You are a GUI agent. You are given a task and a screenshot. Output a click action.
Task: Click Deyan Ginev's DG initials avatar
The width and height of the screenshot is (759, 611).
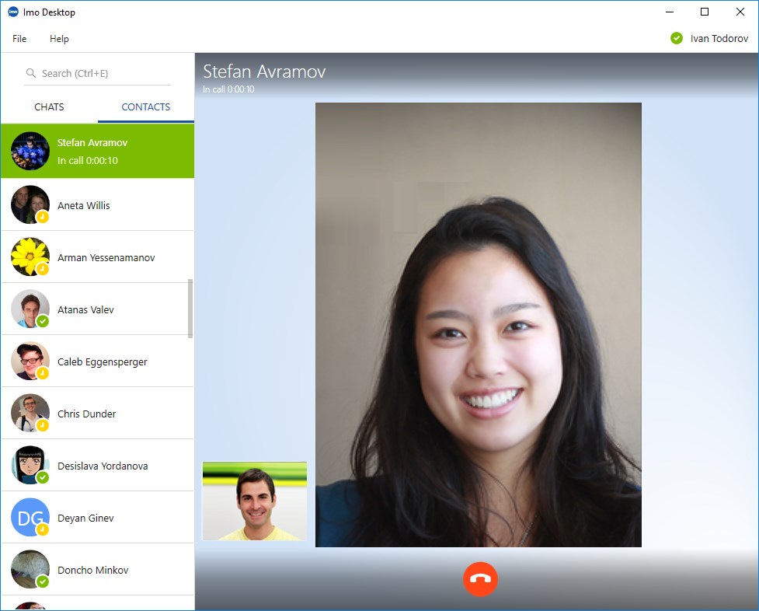30,518
